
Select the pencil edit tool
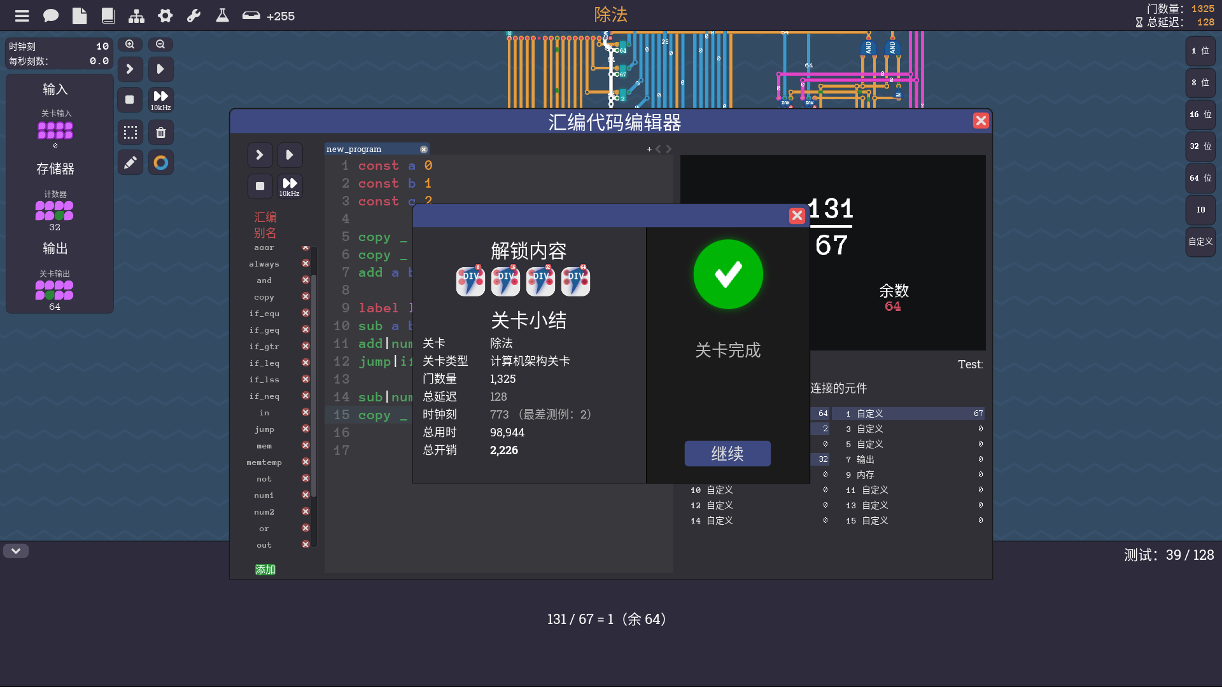130,163
